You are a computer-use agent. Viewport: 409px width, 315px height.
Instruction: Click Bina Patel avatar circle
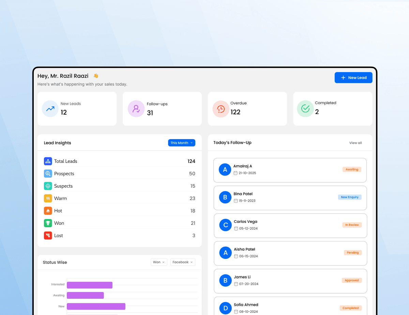[225, 197]
